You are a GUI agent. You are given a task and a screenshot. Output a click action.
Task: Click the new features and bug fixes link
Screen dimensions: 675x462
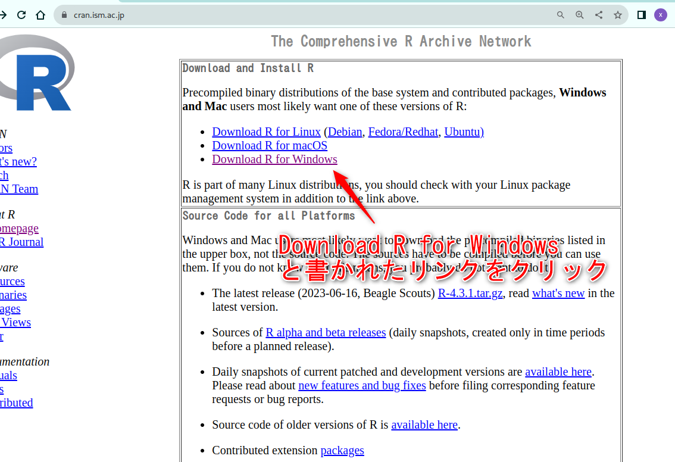point(362,386)
